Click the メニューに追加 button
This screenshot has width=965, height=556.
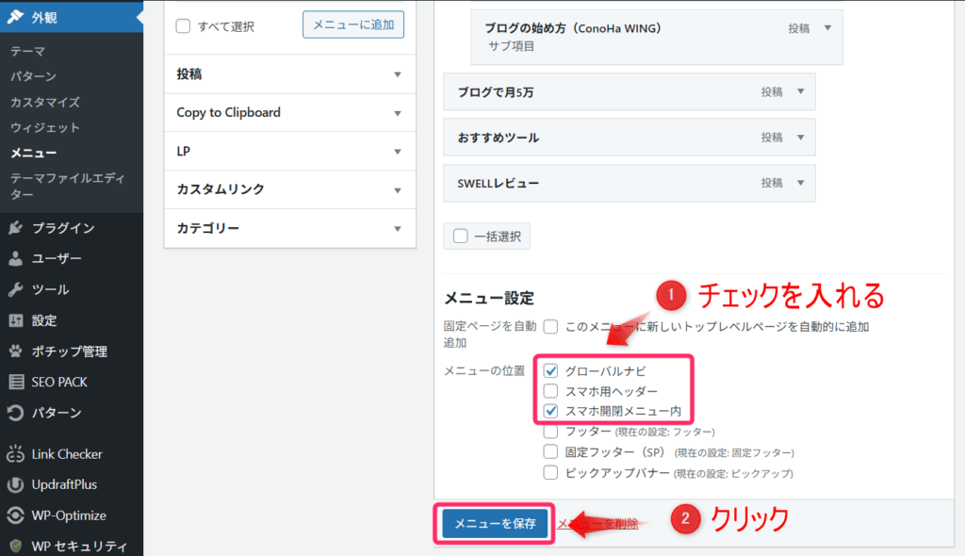pyautogui.click(x=352, y=25)
